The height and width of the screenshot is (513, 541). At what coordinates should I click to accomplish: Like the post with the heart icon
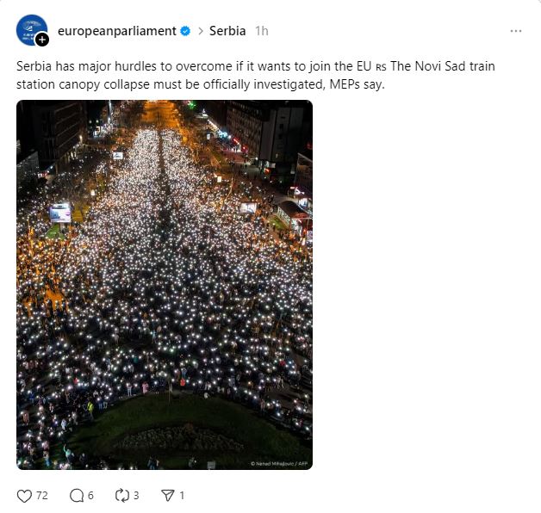pyautogui.click(x=24, y=496)
